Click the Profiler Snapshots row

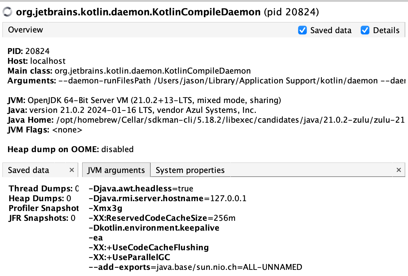[x=44, y=208]
